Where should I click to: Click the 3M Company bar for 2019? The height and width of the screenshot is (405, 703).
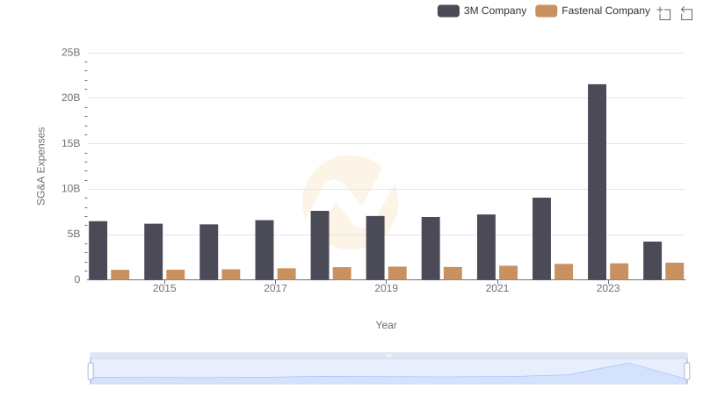(375, 248)
